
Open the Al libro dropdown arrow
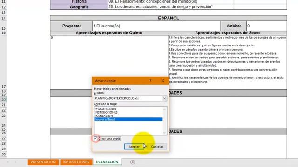pyautogui.click(x=164, y=98)
